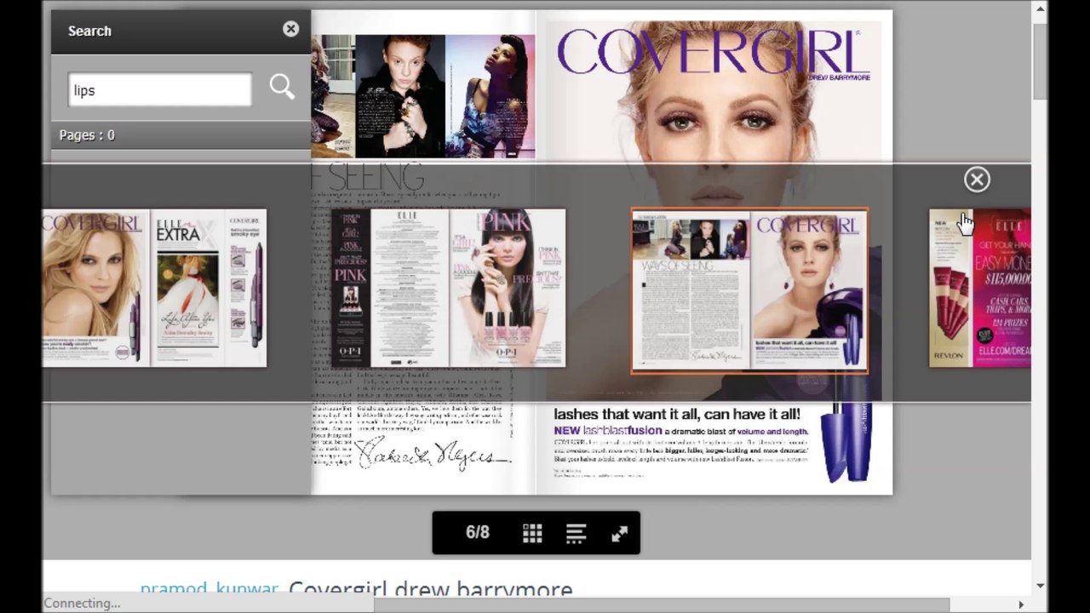This screenshot has width=1090, height=613.
Task: Click the 'Search' panel title
Action: [x=89, y=31]
